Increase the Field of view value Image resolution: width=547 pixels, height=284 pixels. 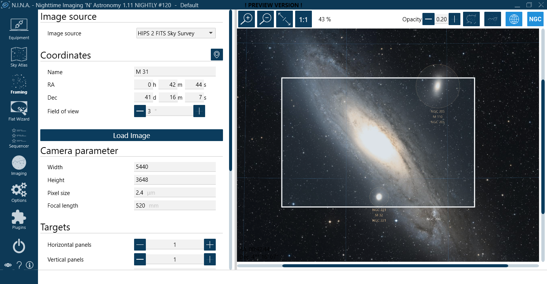pyautogui.click(x=199, y=111)
